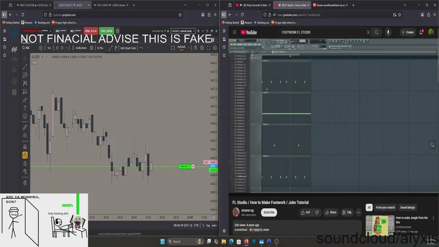Viewport: 439px width, 247px height.
Task: Share the Footwork tutorial video
Action: click(x=331, y=212)
